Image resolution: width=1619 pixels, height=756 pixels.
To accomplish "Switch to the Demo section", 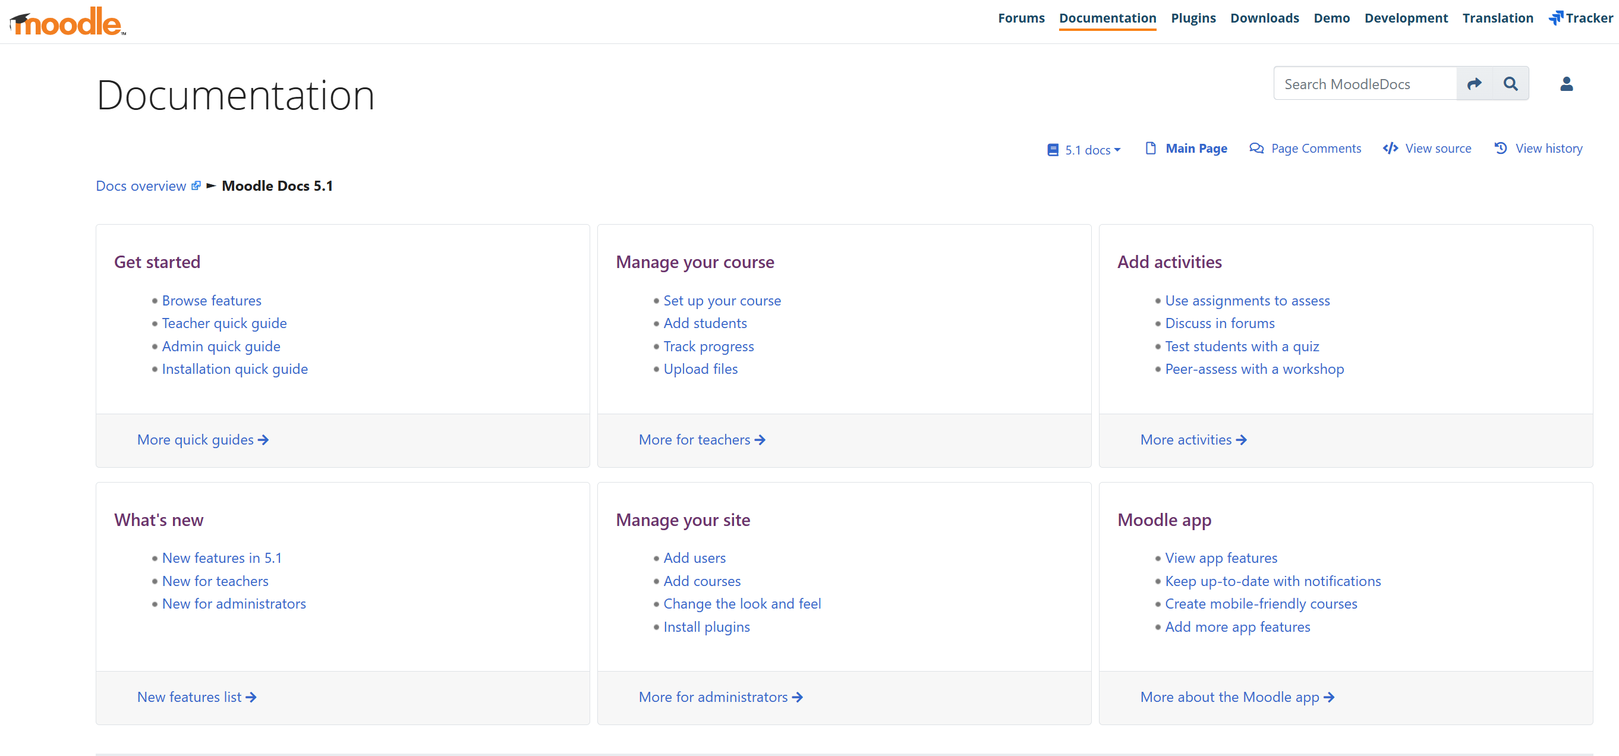I will click(x=1332, y=18).
